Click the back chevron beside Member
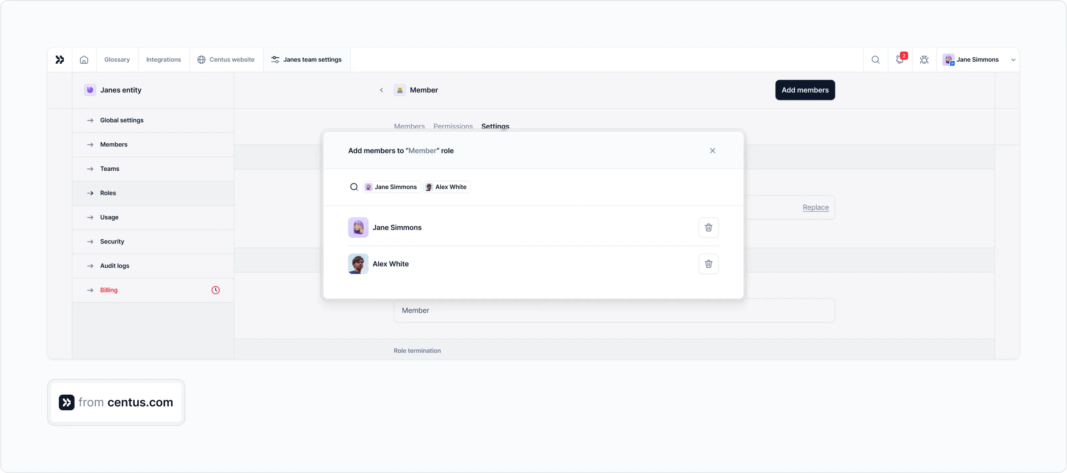Image resolution: width=1067 pixels, height=473 pixels. [x=381, y=90]
